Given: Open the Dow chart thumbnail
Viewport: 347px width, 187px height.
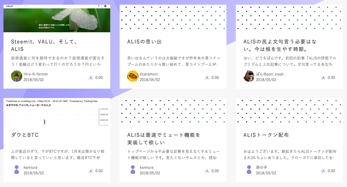Looking at the screenshot, I should [57, 112].
